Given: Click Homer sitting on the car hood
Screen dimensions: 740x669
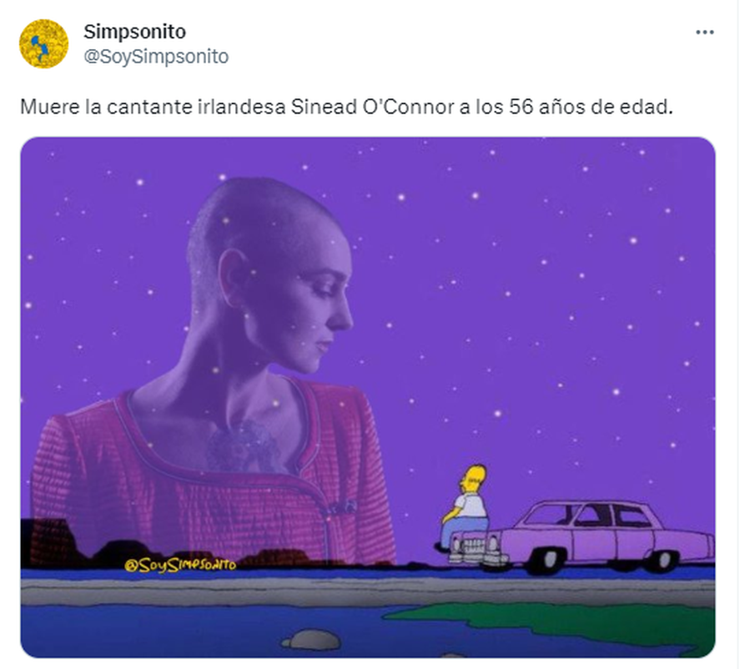Looking at the screenshot, I should click(x=465, y=508).
